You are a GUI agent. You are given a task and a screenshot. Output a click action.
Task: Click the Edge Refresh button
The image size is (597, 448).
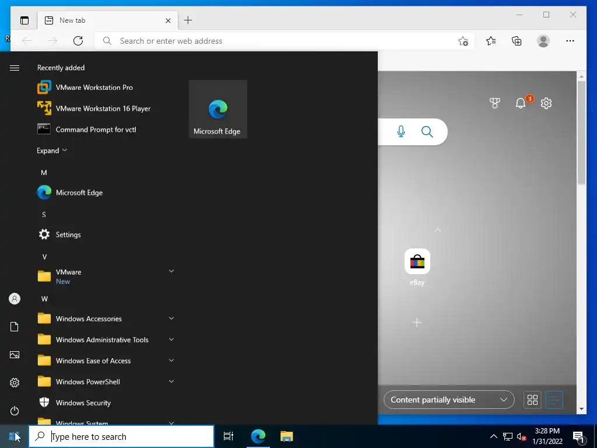78,41
